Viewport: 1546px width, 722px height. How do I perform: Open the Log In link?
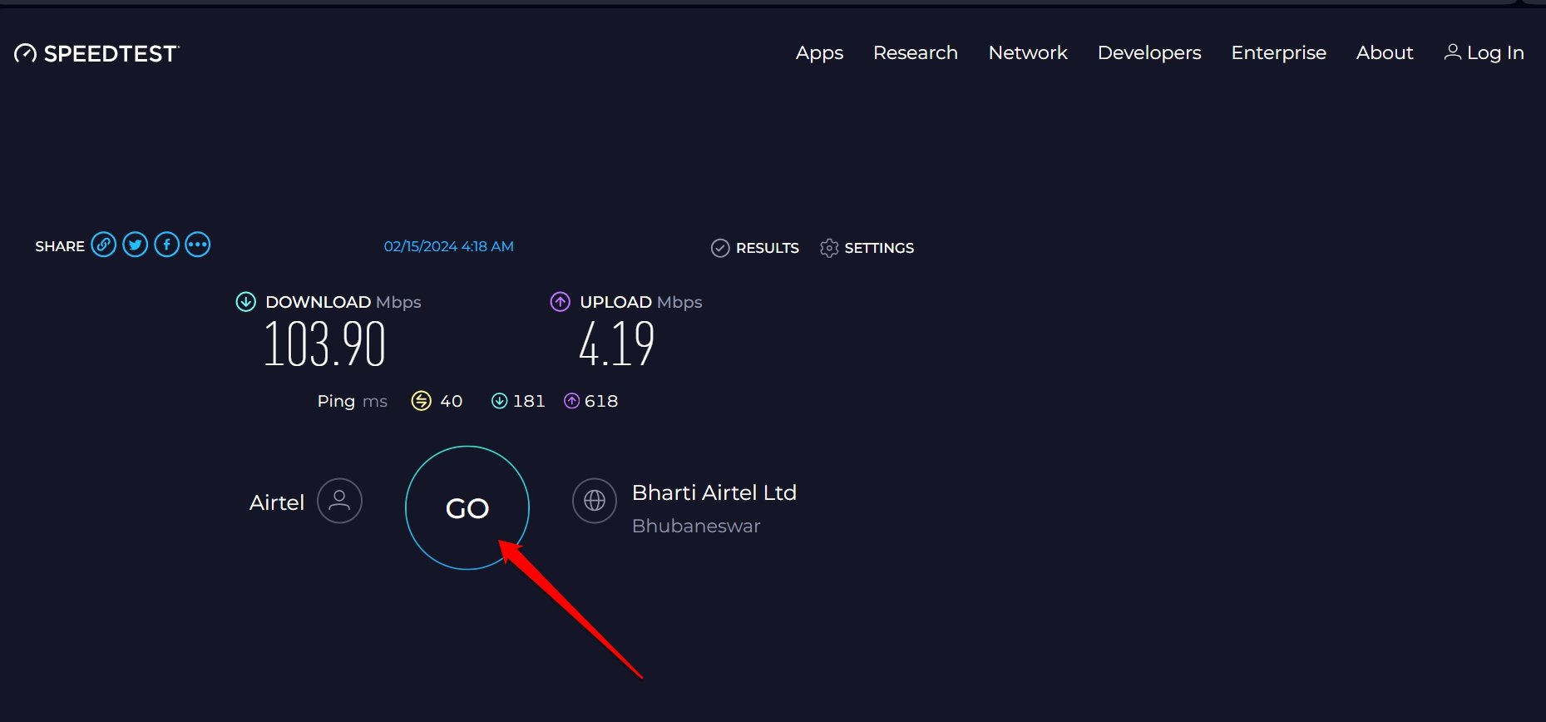click(1494, 52)
